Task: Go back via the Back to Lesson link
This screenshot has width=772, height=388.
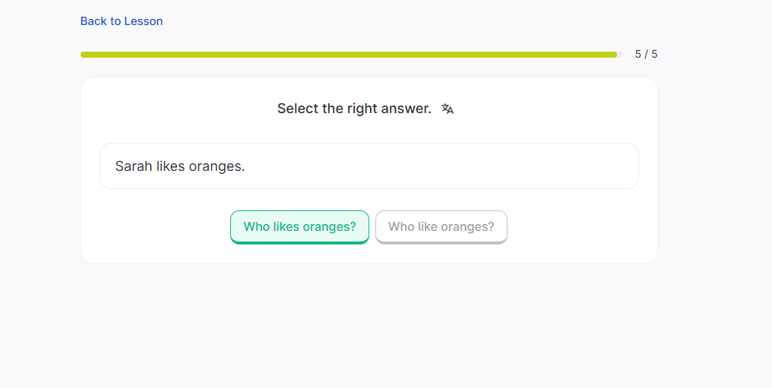Action: pos(122,21)
